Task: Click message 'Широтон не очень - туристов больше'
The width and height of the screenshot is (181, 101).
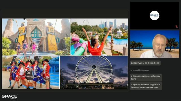Action: (x=146, y=86)
